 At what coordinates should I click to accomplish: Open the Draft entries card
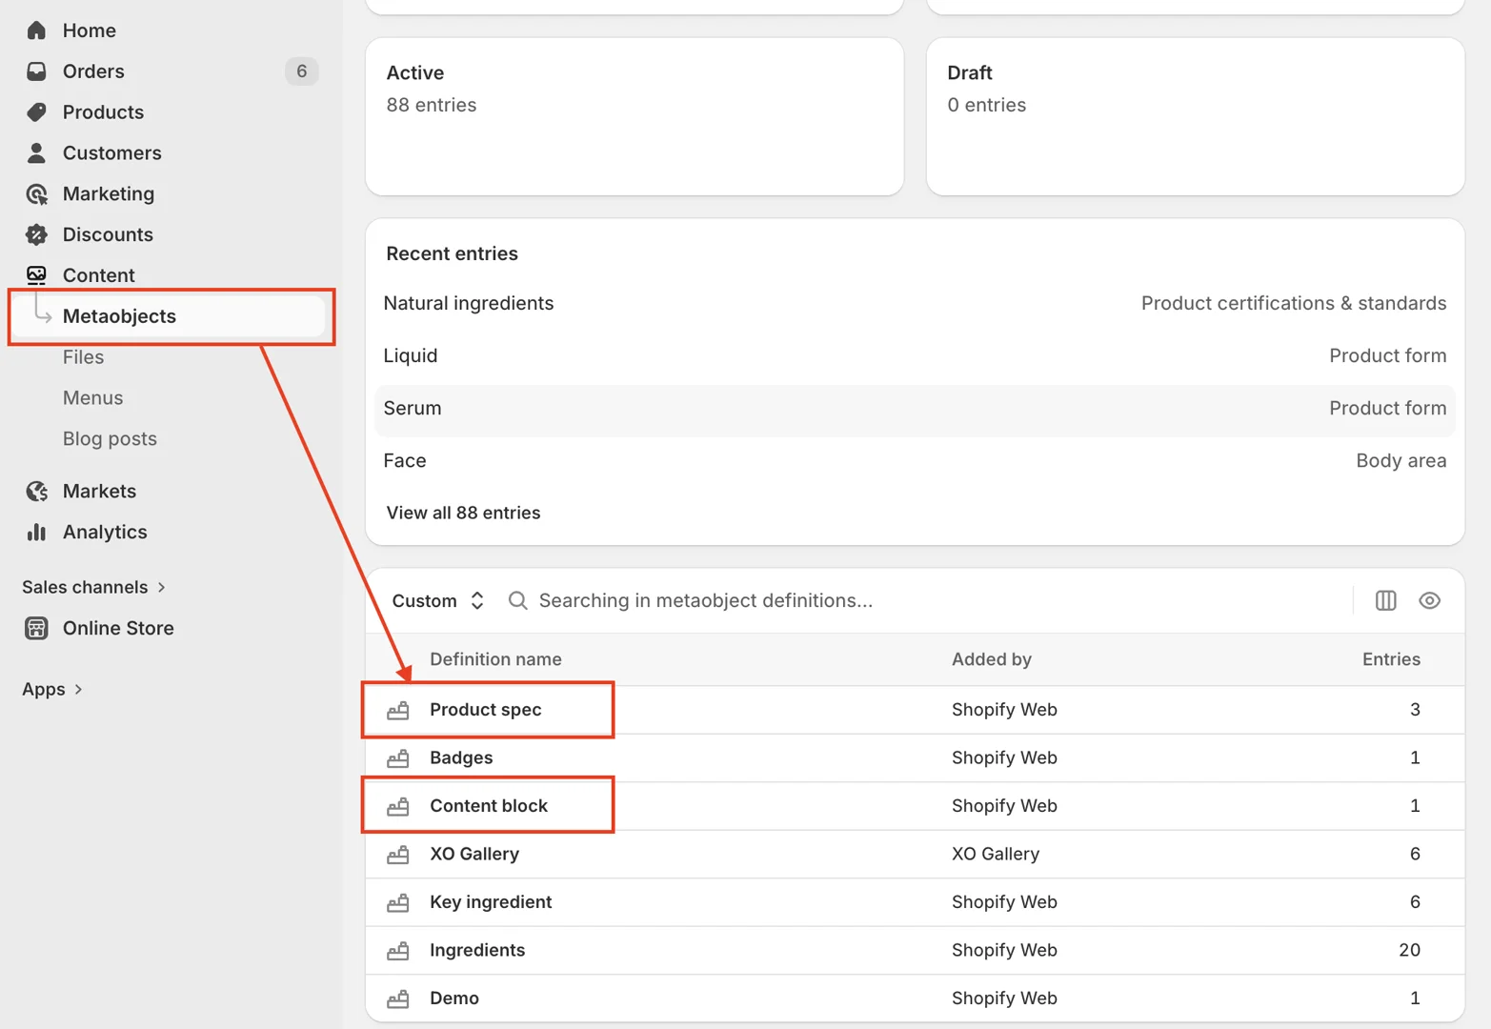tap(1195, 116)
